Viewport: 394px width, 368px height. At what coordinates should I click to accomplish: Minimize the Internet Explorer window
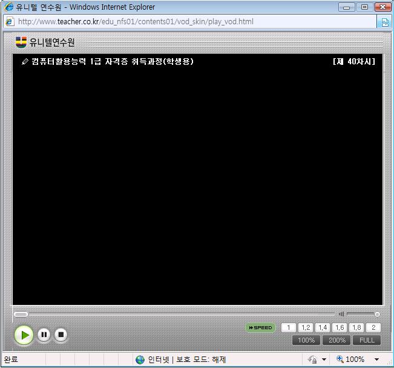[x=347, y=7]
